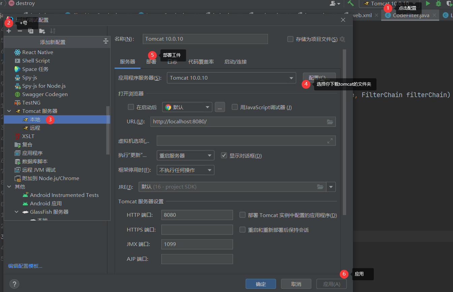
Task: Toggle 部署 Tomcat 实例中配置的应用程序 checkbox
Action: [x=242, y=215]
